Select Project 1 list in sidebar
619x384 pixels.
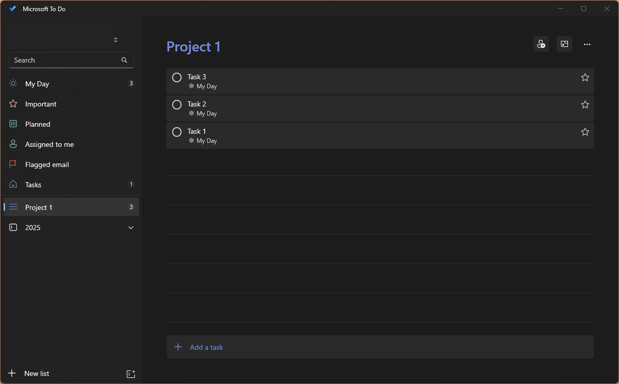click(71, 207)
